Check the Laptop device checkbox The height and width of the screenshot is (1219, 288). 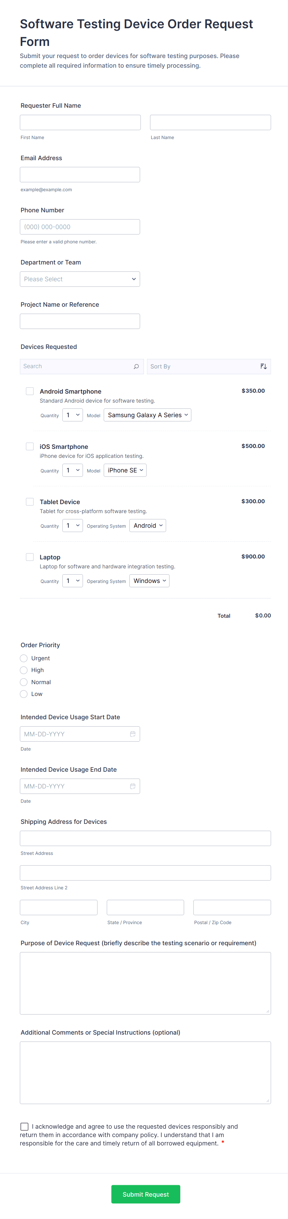click(30, 557)
